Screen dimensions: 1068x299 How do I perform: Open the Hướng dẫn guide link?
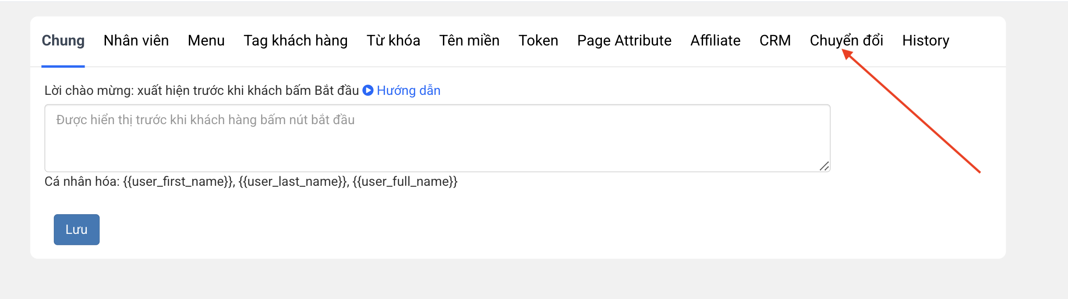coord(408,90)
